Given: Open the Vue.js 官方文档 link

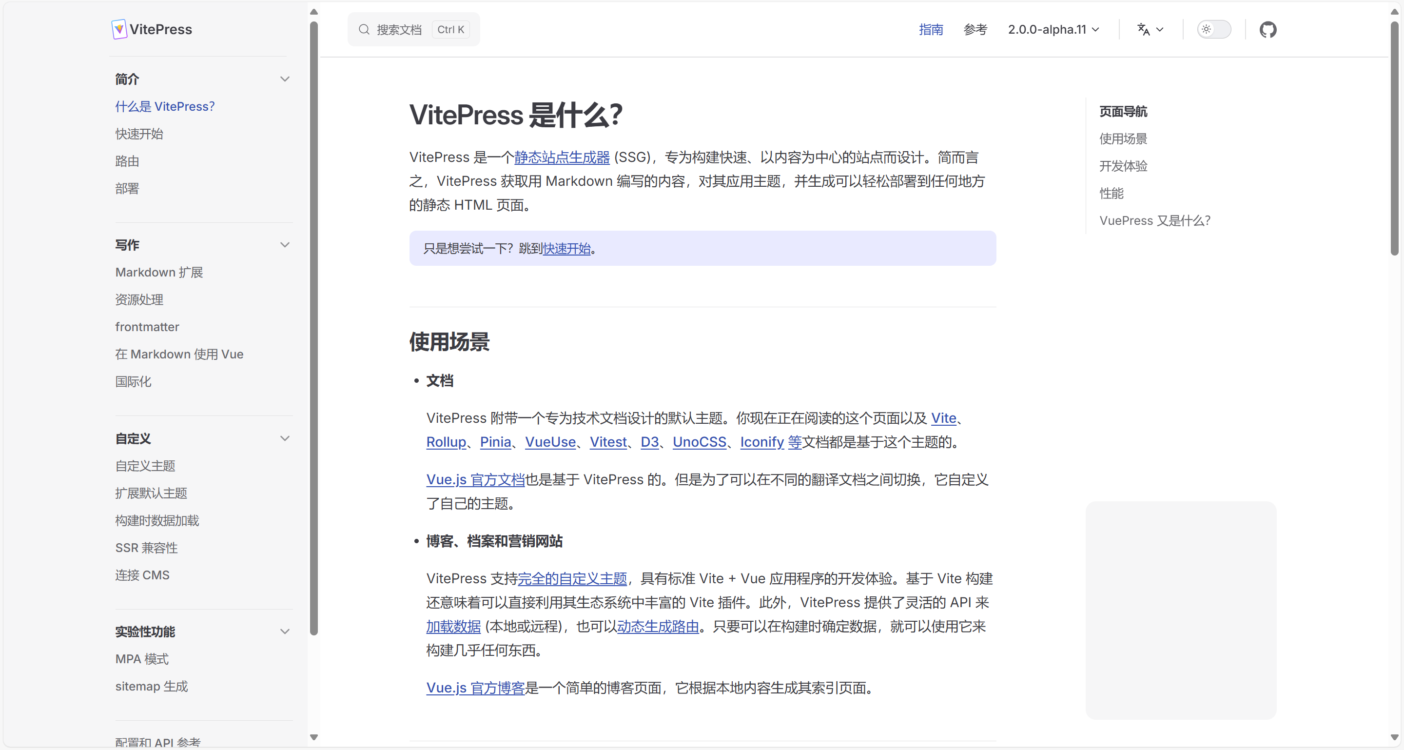Looking at the screenshot, I should point(475,480).
